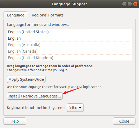Image resolution: width=139 pixels, height=128 pixels.
Task: Expand the fcitx keyboard input method dropdown
Action: (x=75, y=108)
